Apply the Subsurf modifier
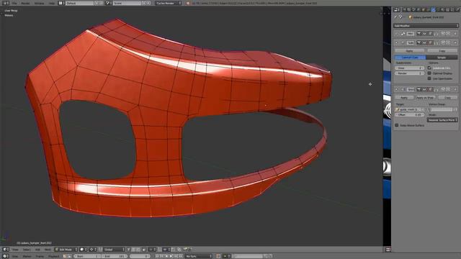 click(x=409, y=51)
